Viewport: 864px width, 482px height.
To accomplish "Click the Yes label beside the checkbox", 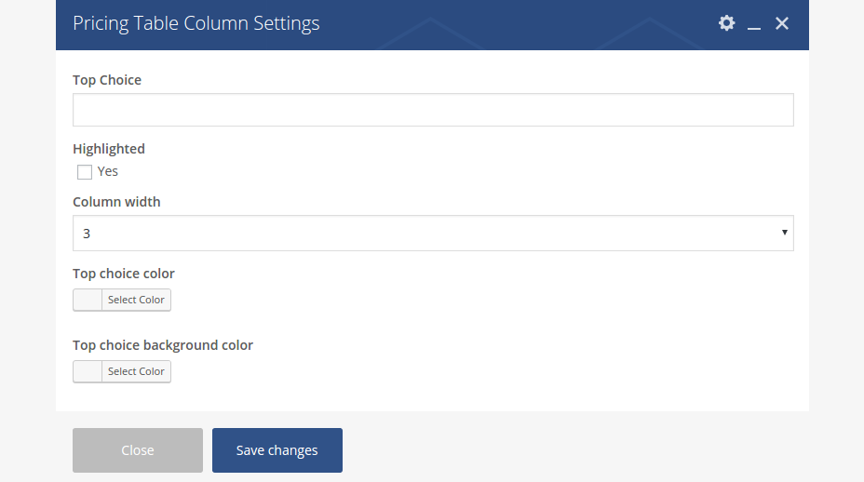I will [108, 171].
